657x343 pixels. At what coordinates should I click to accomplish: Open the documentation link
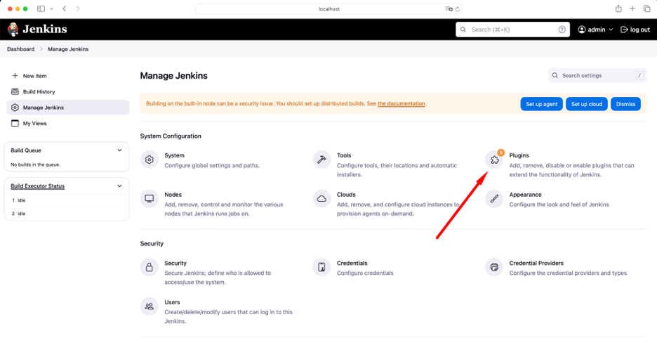coord(401,103)
